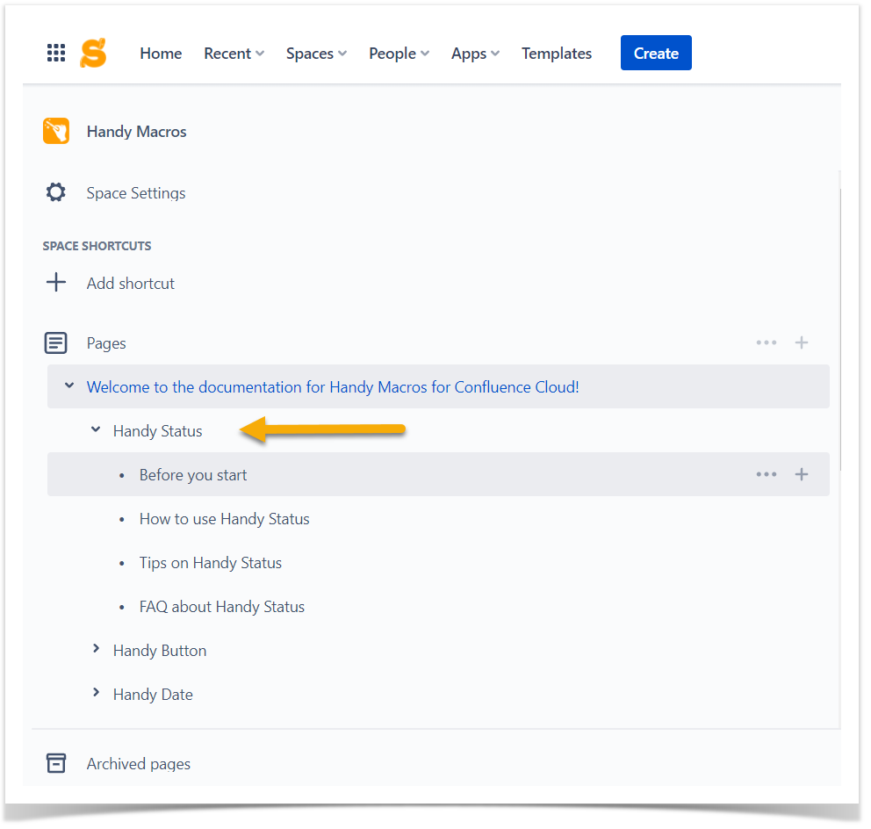The image size is (871, 829).
Task: Click the plus icon for Add shortcut
Action: point(56,282)
